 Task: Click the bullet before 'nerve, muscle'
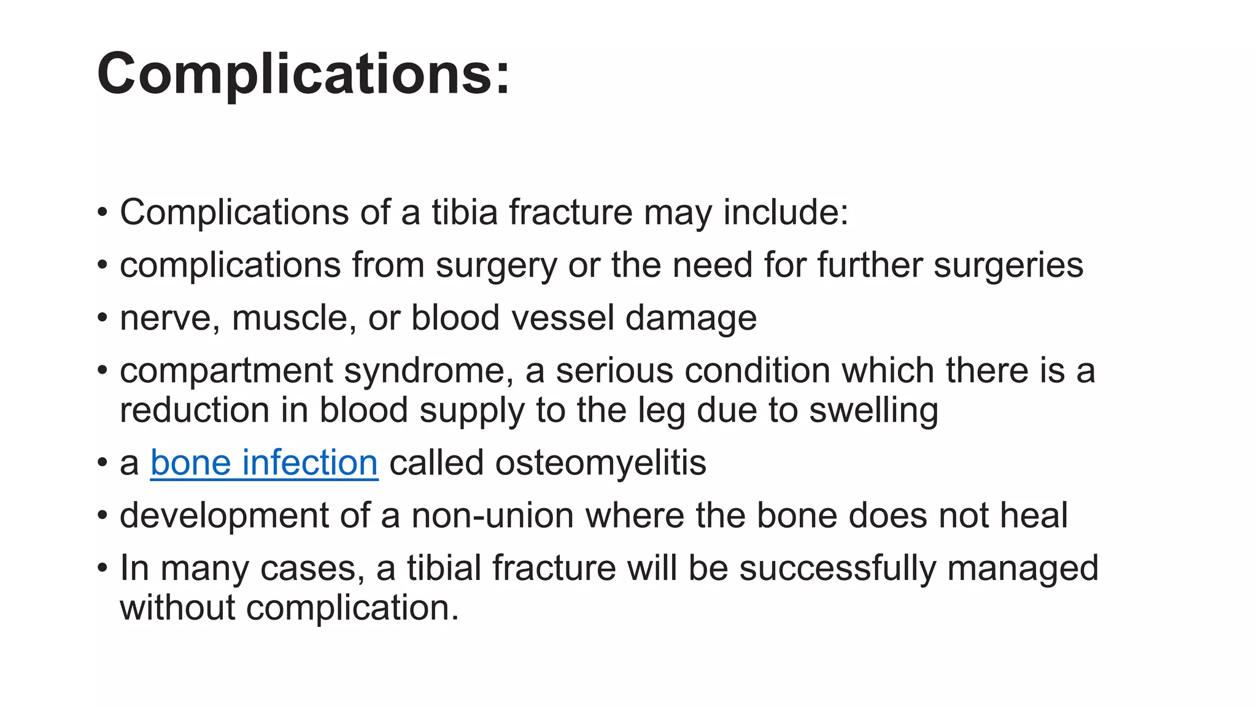pos(102,319)
